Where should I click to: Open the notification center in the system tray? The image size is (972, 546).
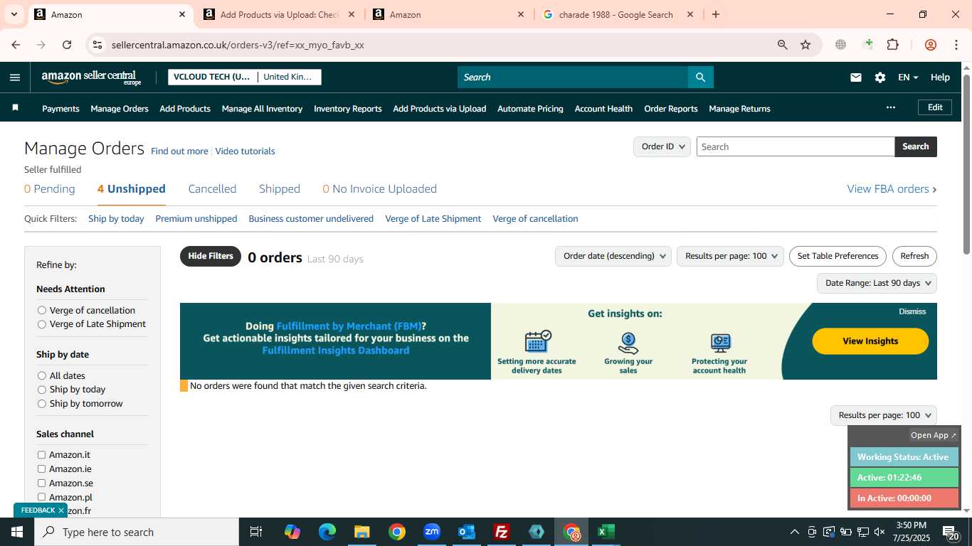(x=951, y=532)
